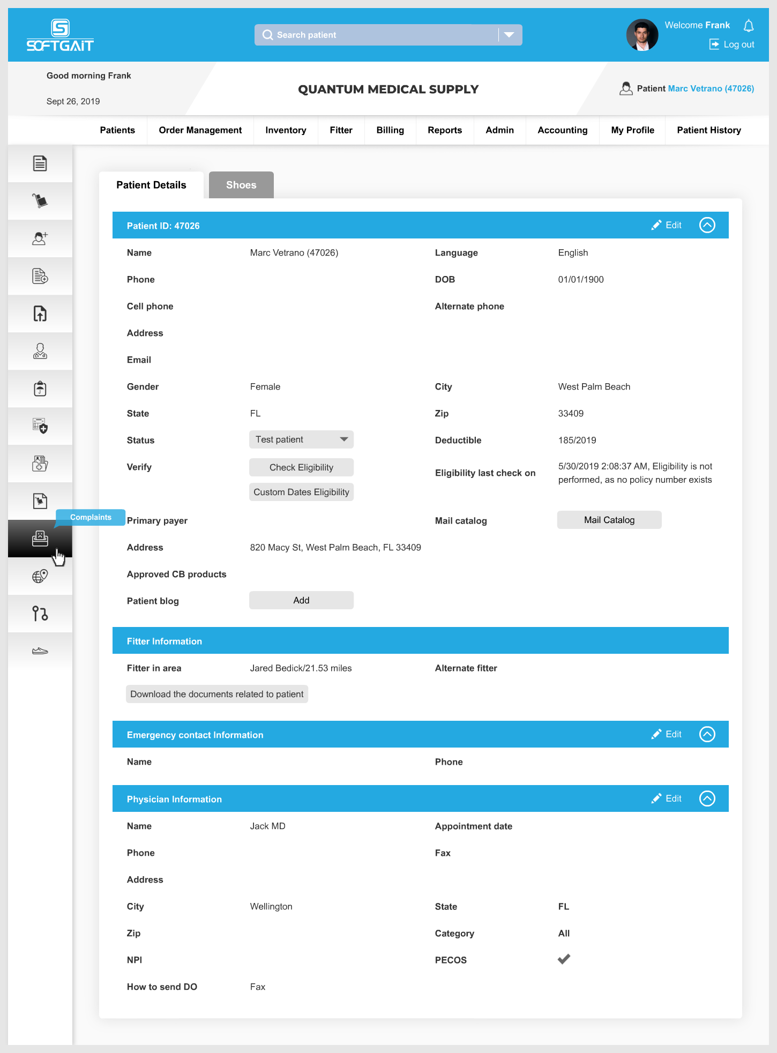Open the globe location sidebar icon
This screenshot has width=777, height=1053.
coord(40,576)
